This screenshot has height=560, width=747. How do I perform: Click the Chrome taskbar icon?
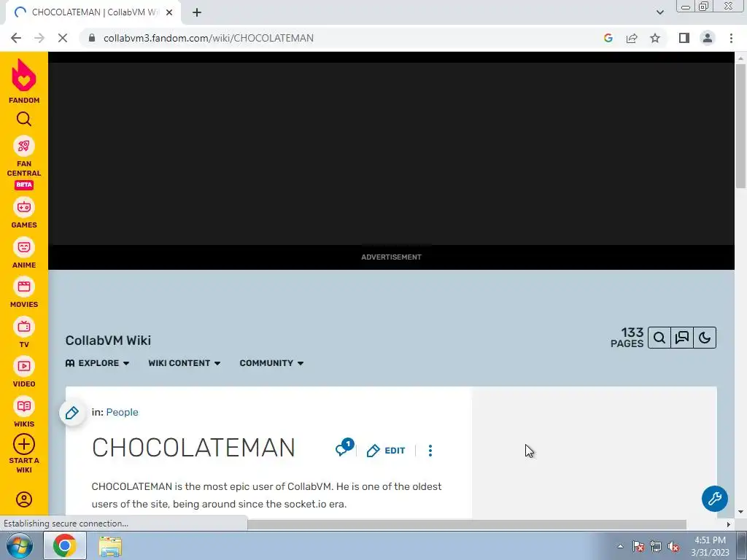tap(65, 545)
